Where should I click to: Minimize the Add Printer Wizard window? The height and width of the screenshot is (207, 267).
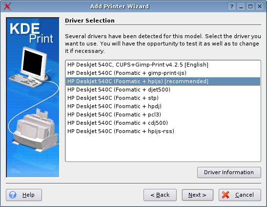[241, 6]
